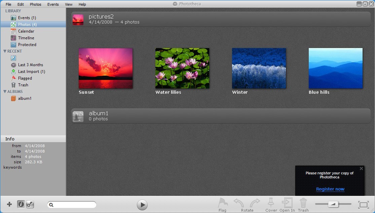375x213 pixels.
Task: Toggle the Info panel button
Action: pyautogui.click(x=21, y=204)
